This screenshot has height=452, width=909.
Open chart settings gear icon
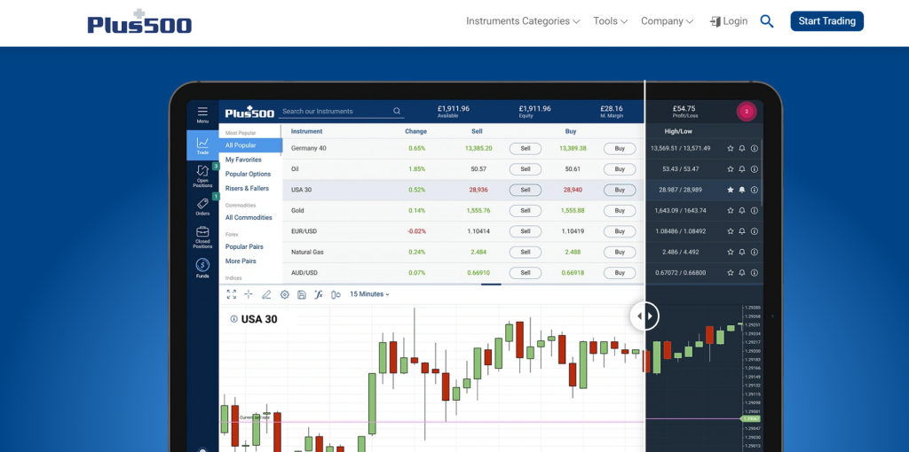(x=284, y=294)
